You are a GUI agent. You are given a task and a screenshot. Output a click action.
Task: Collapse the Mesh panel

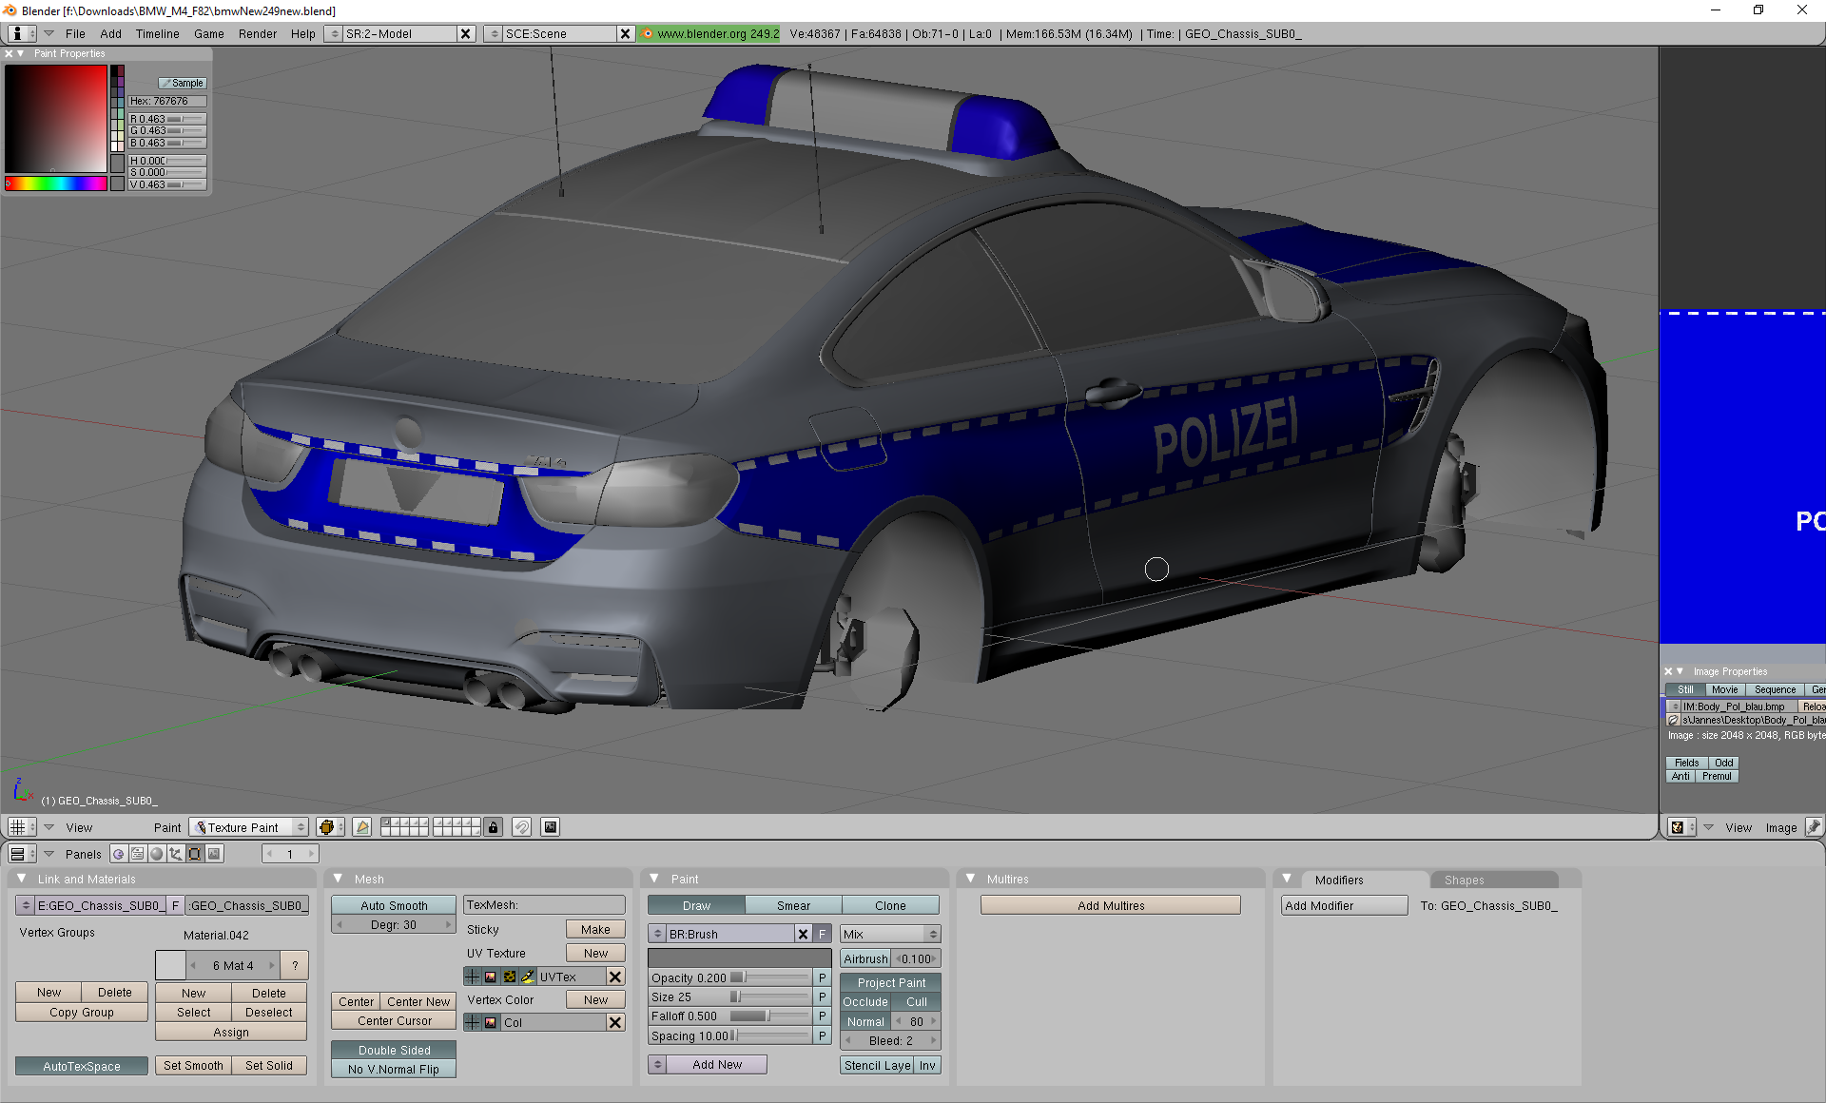(x=338, y=879)
